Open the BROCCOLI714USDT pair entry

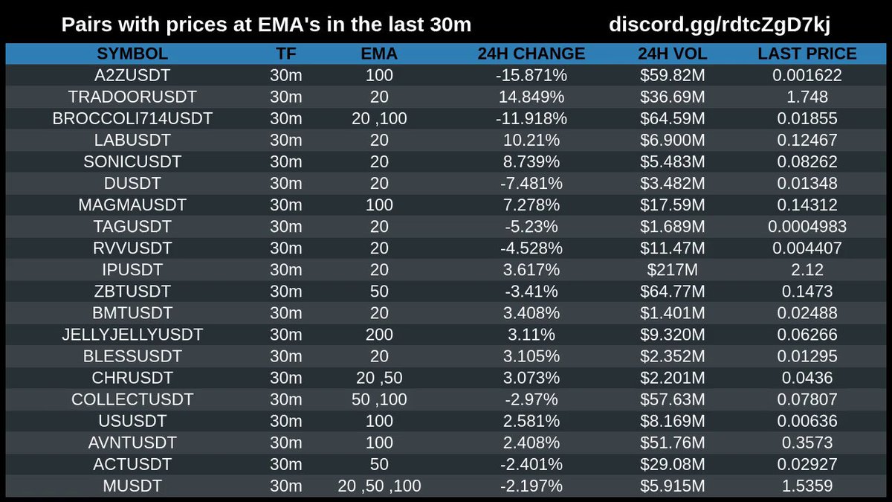(132, 118)
